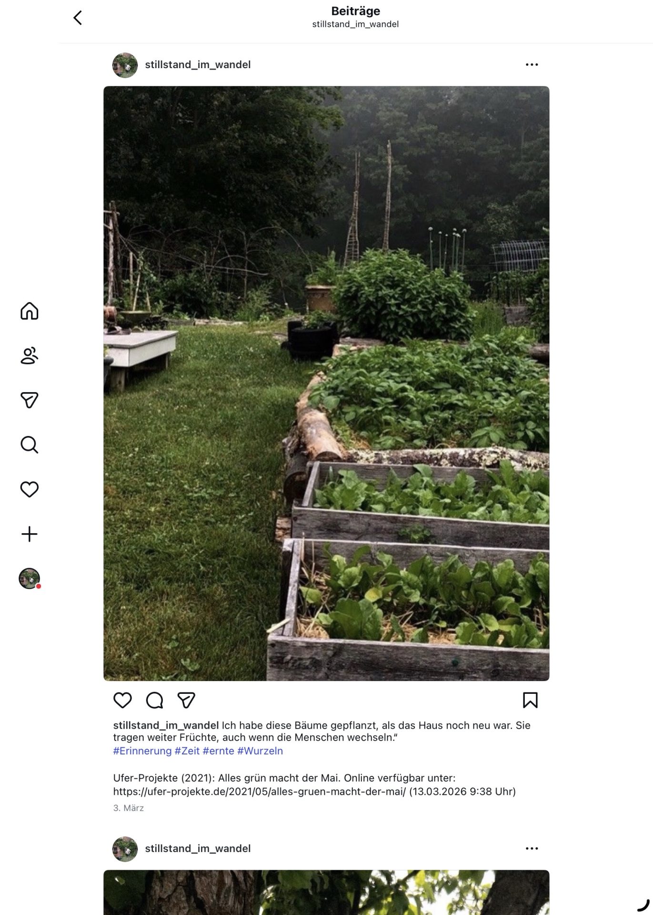The height and width of the screenshot is (915, 653).
Task: Open the three-dot menu on the second post
Action: [532, 849]
